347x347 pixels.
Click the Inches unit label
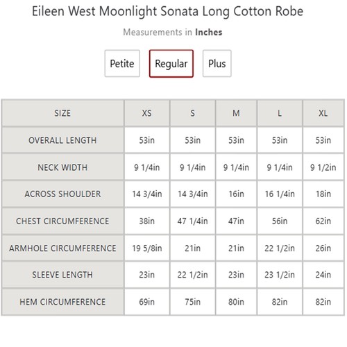pos(208,32)
